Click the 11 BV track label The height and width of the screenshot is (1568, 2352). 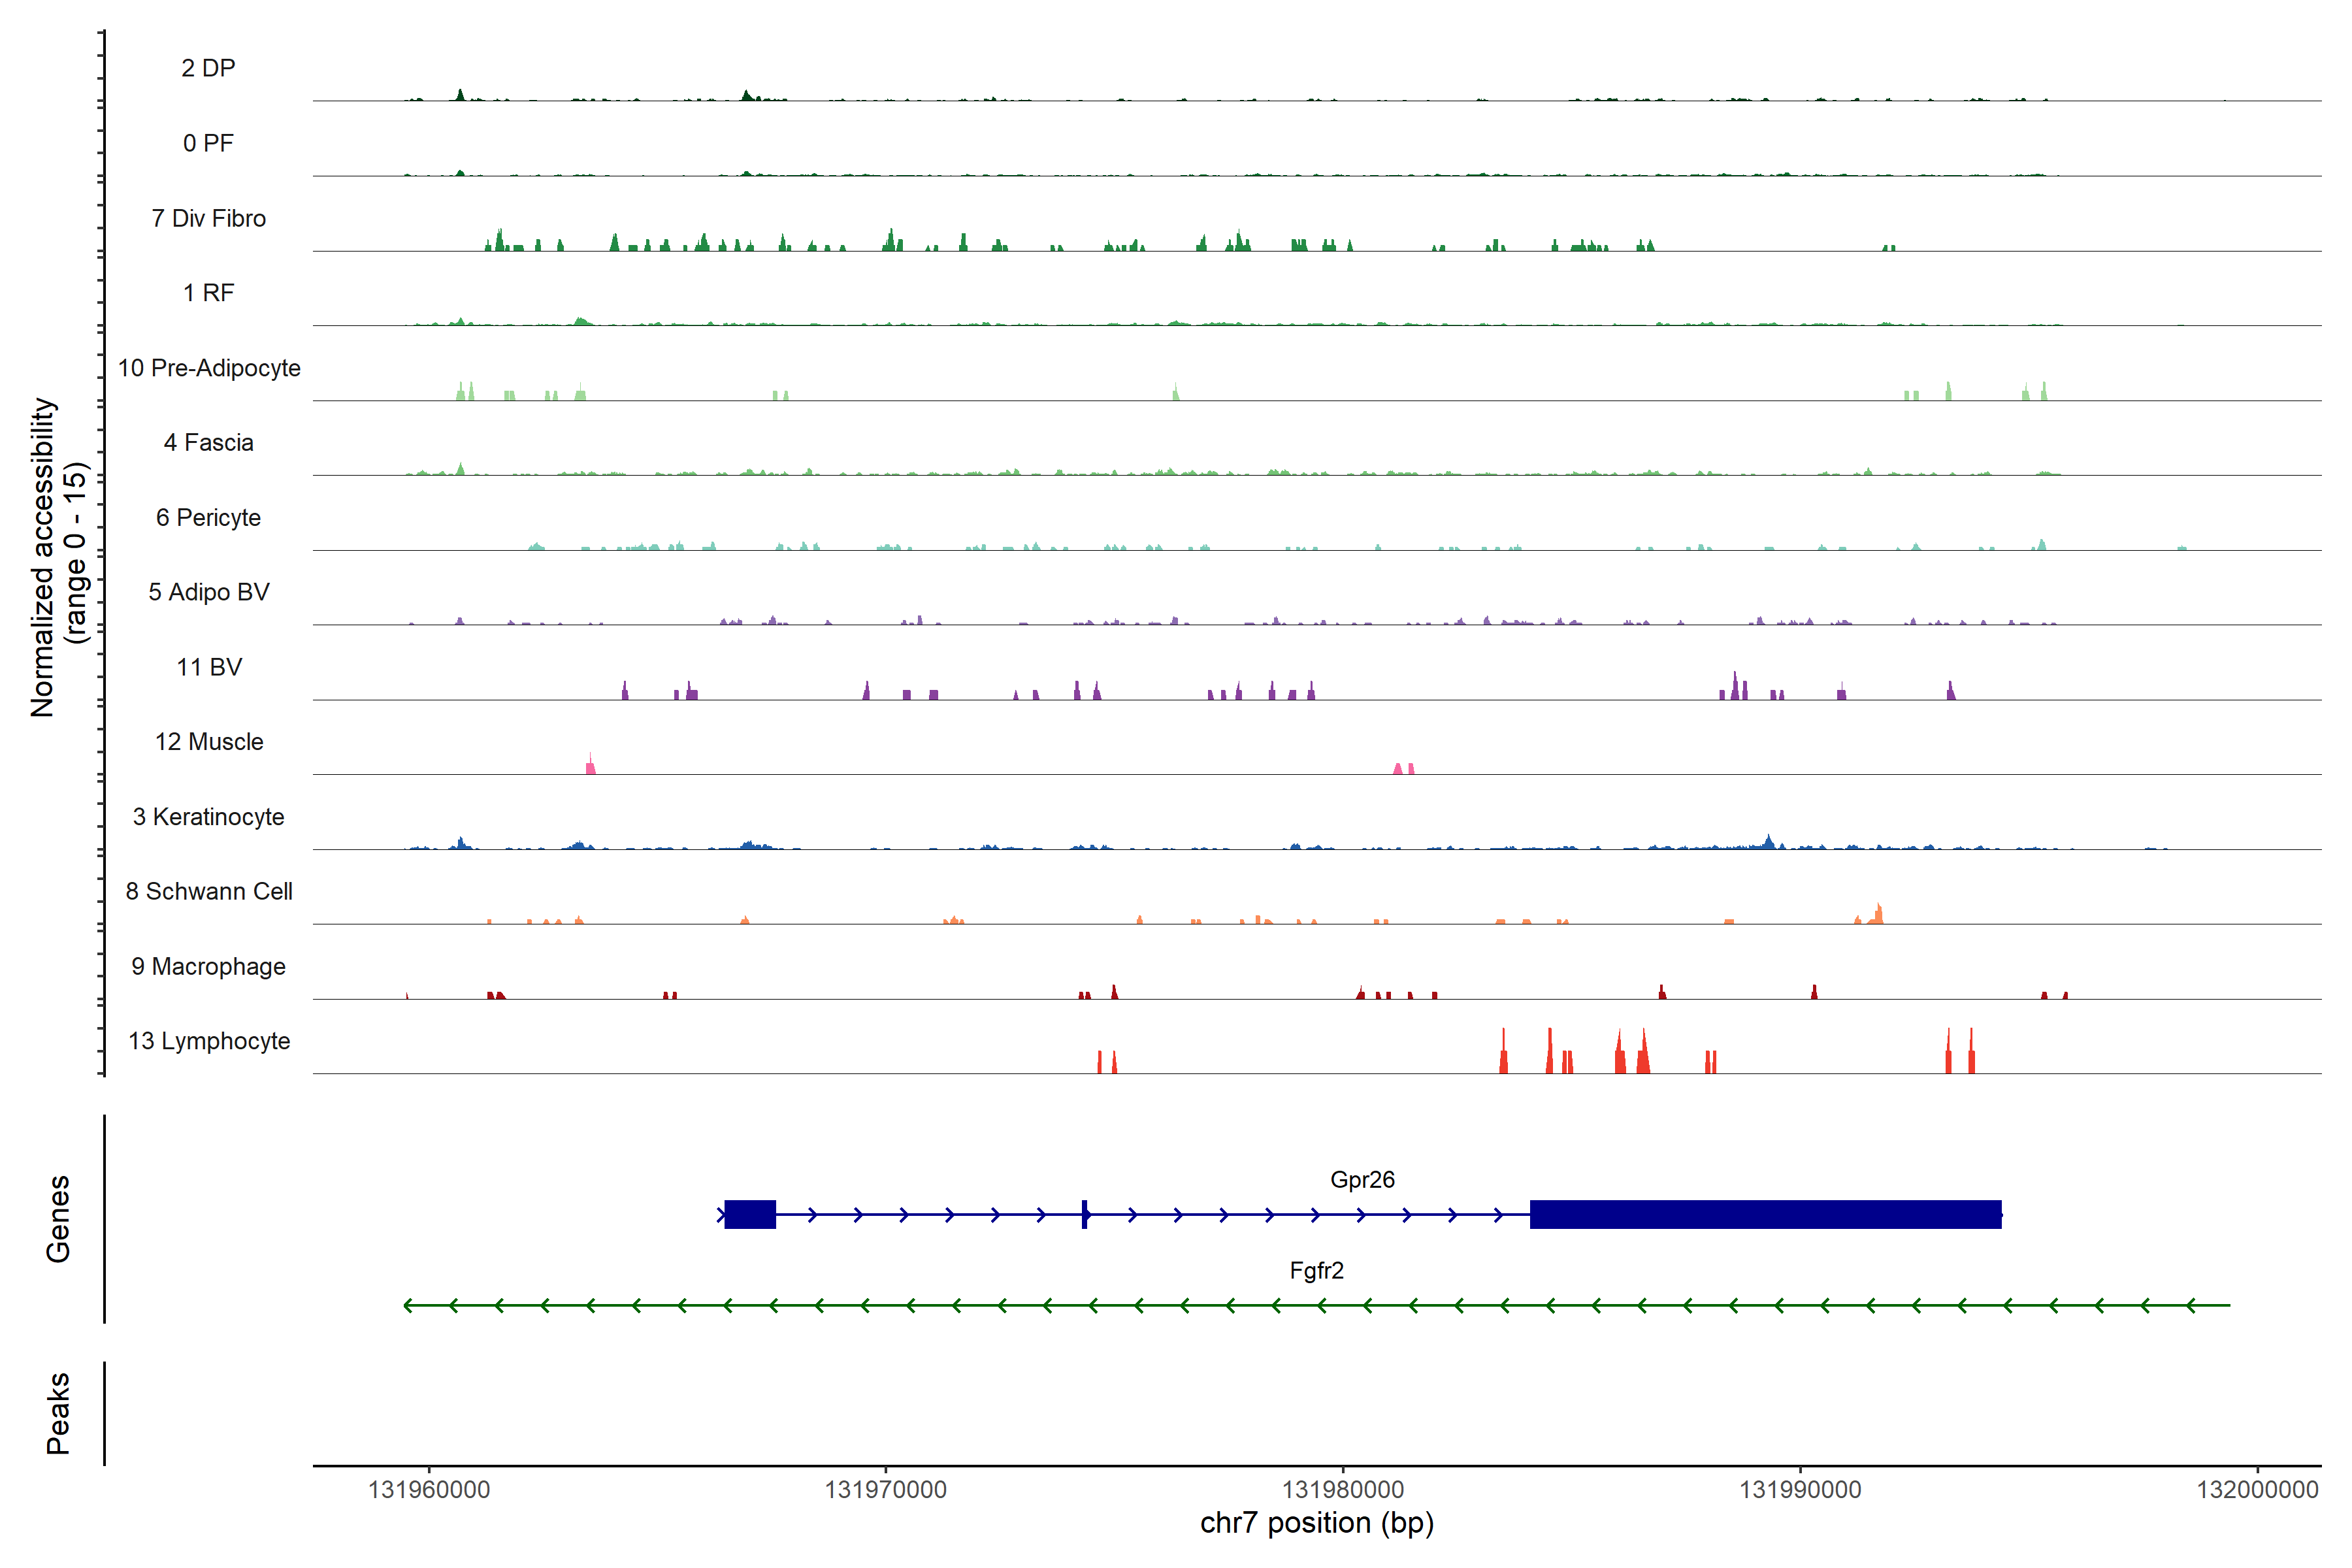(x=209, y=667)
